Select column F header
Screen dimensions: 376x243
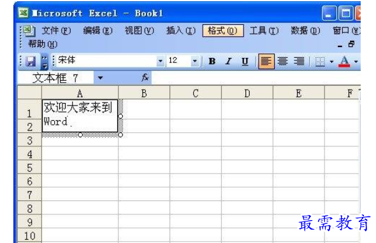[342, 93]
